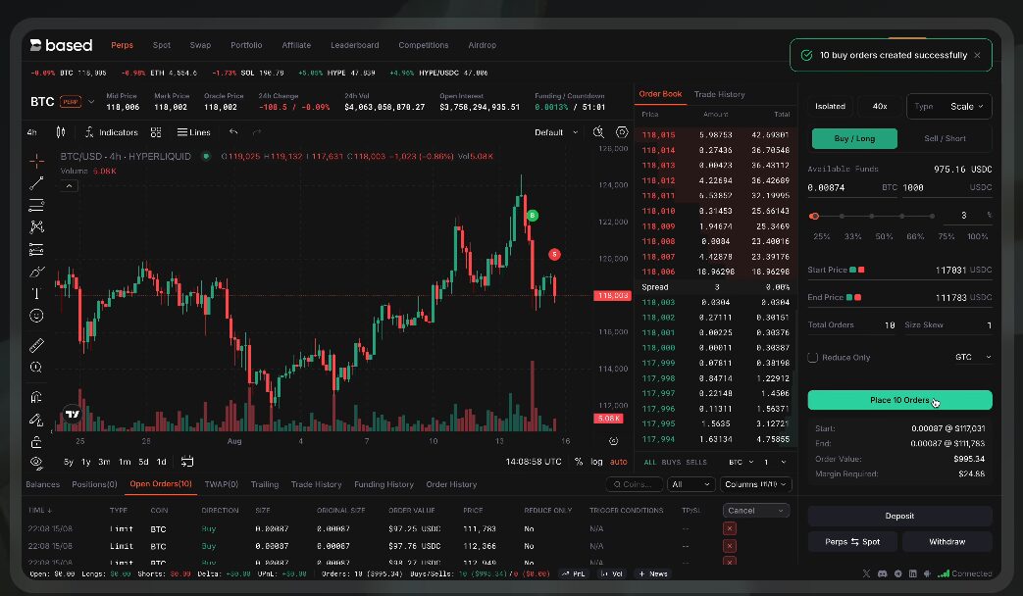This screenshot has width=1023, height=596.
Task: Expand the BTC market selector
Action: point(91,102)
